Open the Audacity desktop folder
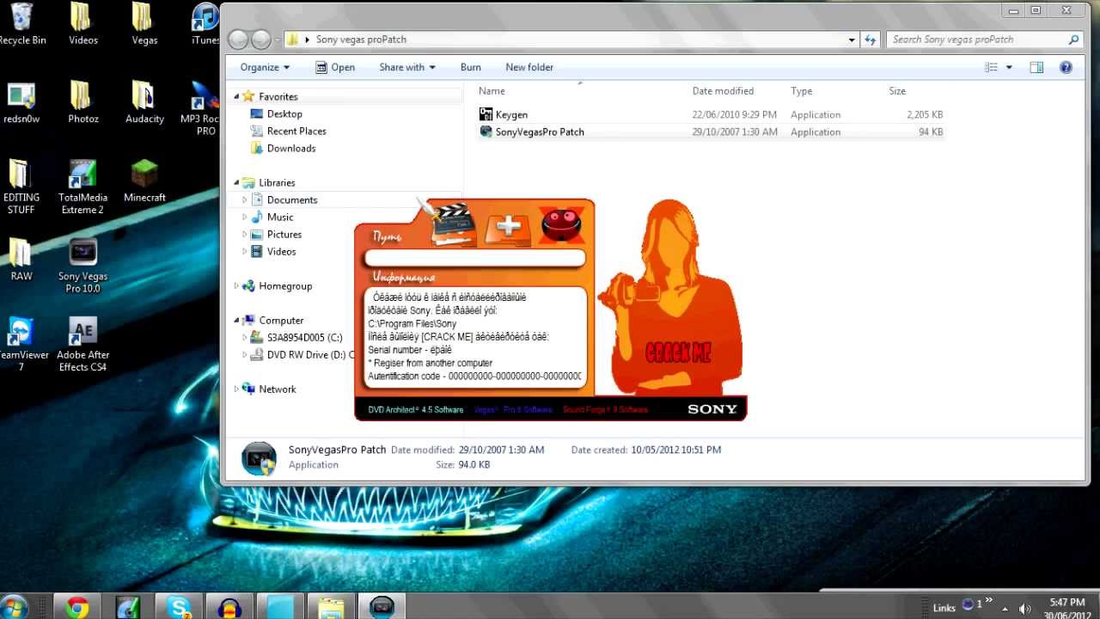The width and height of the screenshot is (1100, 619). click(x=144, y=103)
